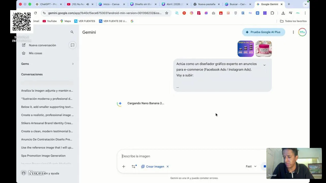Switch to the Abril | 2026 tab

tap(174, 4)
